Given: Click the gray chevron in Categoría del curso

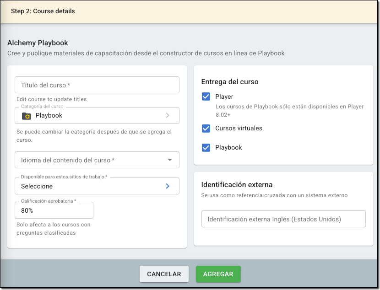Looking at the screenshot, I should (168, 116).
